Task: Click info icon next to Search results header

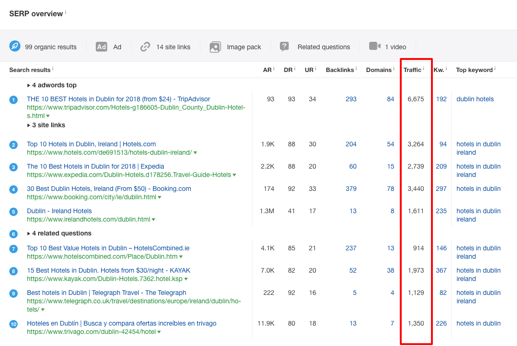Action: (53, 68)
